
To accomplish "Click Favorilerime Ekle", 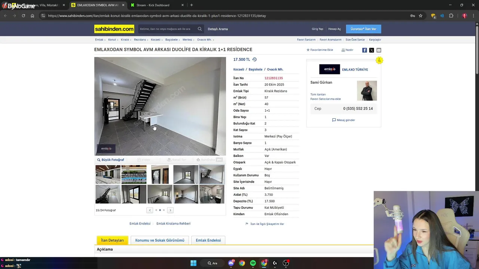I will tap(320, 50).
